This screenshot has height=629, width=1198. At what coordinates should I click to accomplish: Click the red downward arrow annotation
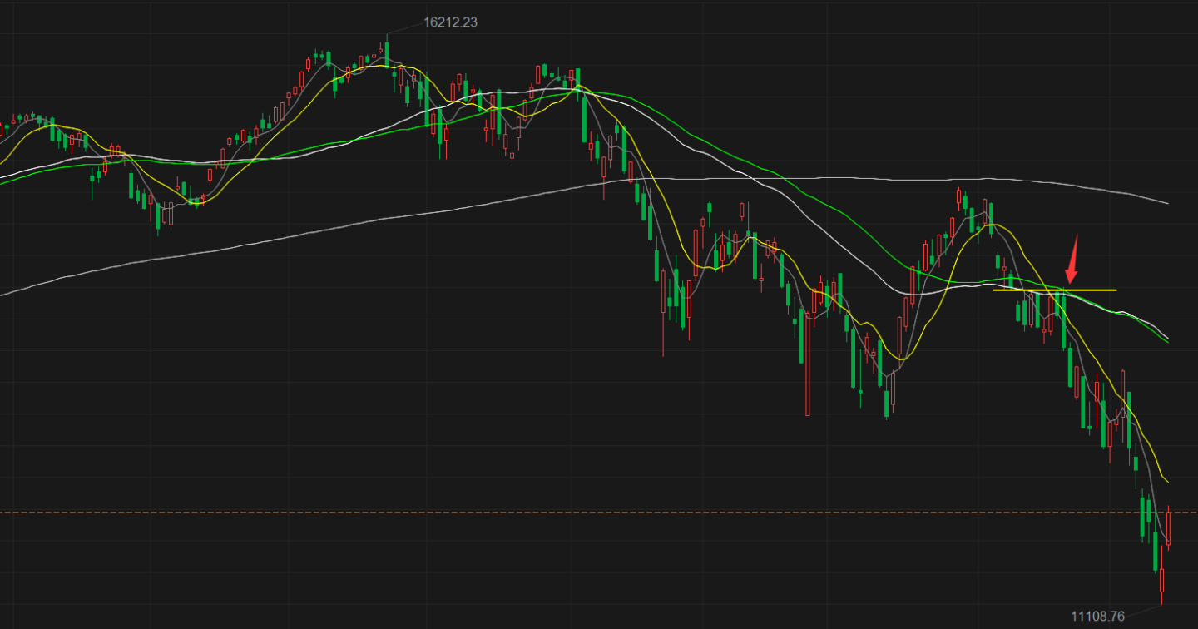coord(1073,259)
